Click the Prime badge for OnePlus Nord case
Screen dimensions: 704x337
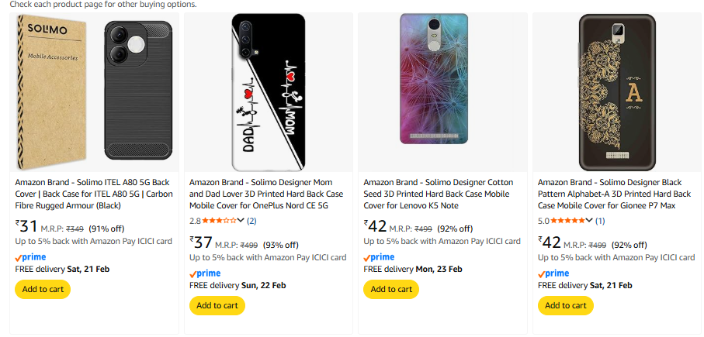(205, 273)
